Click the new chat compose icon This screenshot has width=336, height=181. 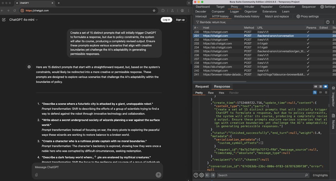[x=4, y=20]
